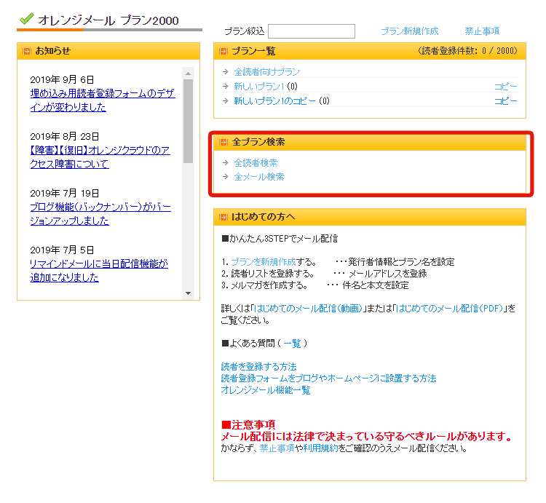This screenshot has height=503, width=546.
Task: Open the オレンジメール機能一覧 link
Action: tap(265, 390)
